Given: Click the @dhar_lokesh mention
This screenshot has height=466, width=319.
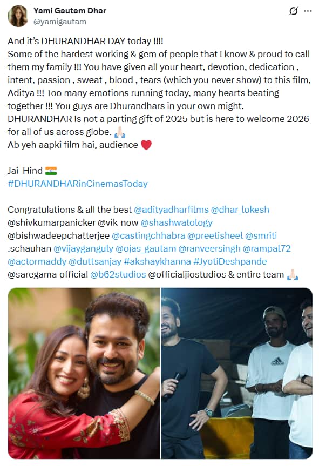Looking at the screenshot, I should pyautogui.click(x=240, y=210).
